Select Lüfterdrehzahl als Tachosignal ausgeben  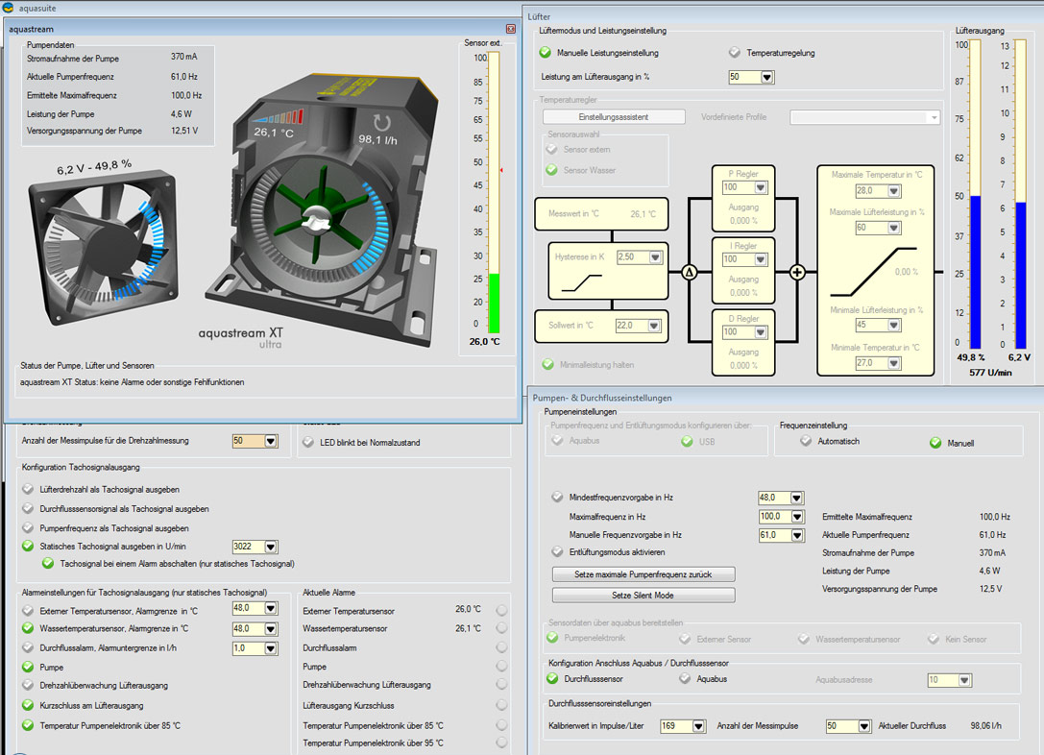point(27,489)
